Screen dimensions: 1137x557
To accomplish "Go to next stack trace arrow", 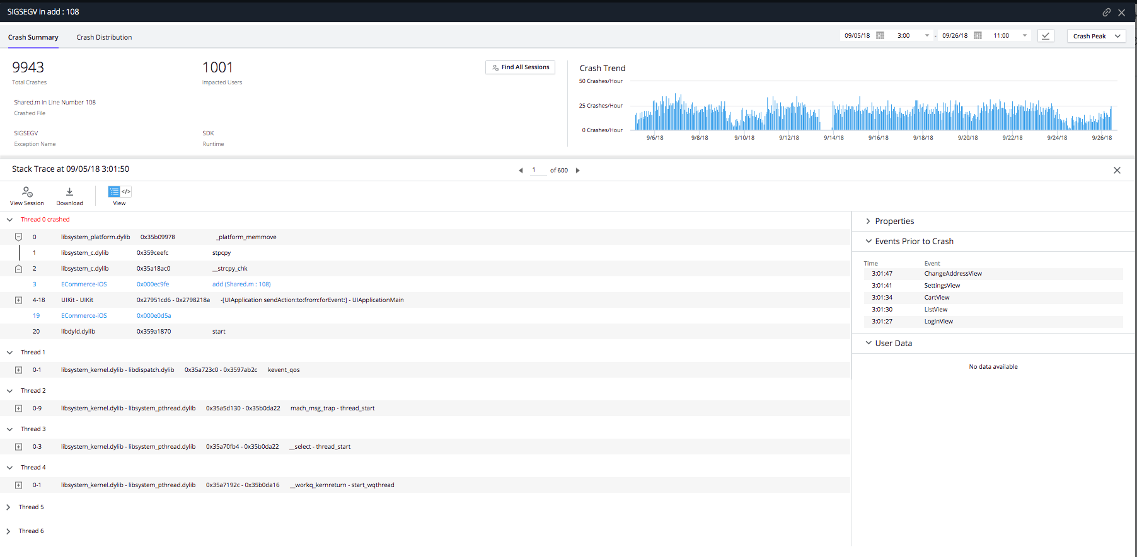I will (577, 171).
